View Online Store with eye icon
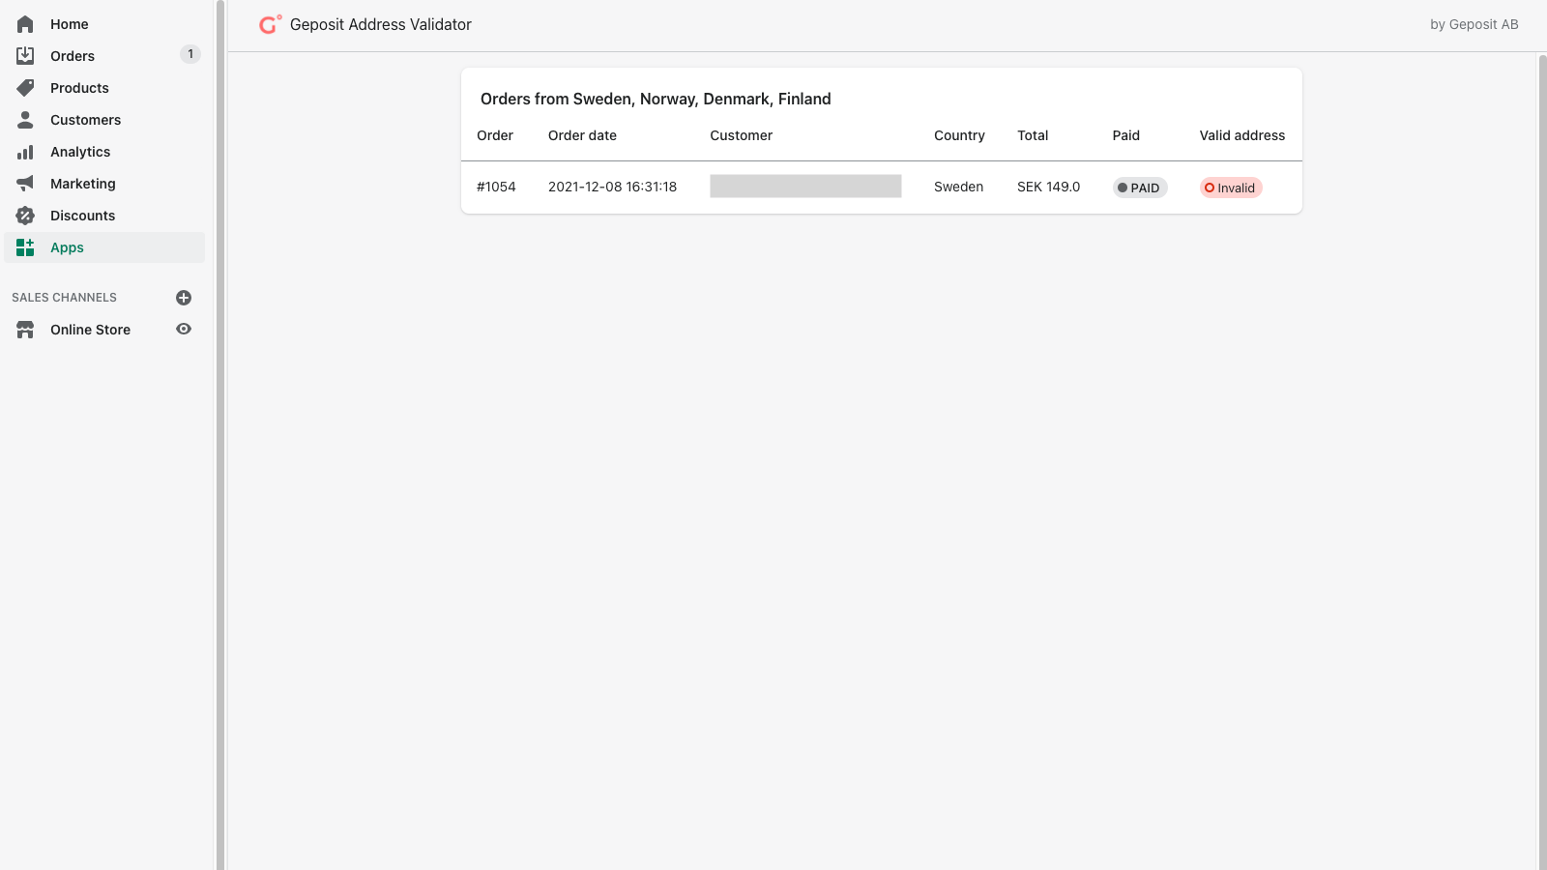This screenshot has height=870, width=1547. point(184,330)
